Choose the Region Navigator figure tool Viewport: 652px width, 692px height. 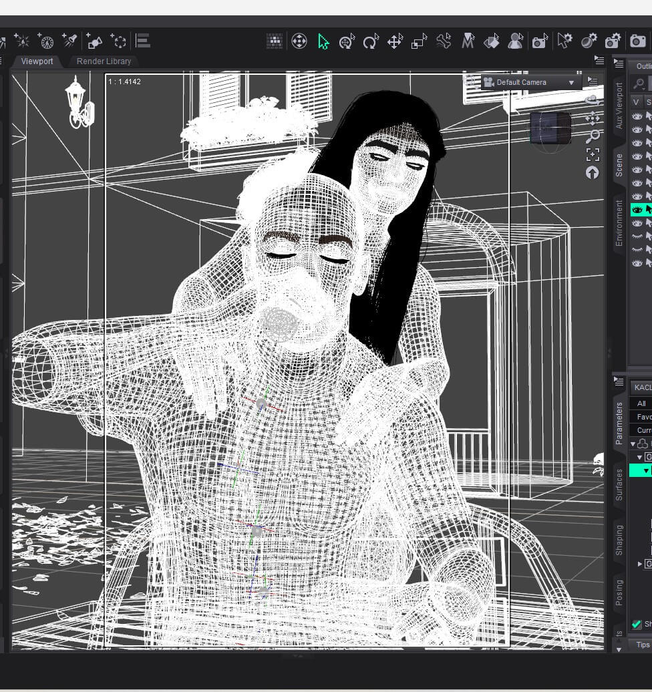coord(516,41)
